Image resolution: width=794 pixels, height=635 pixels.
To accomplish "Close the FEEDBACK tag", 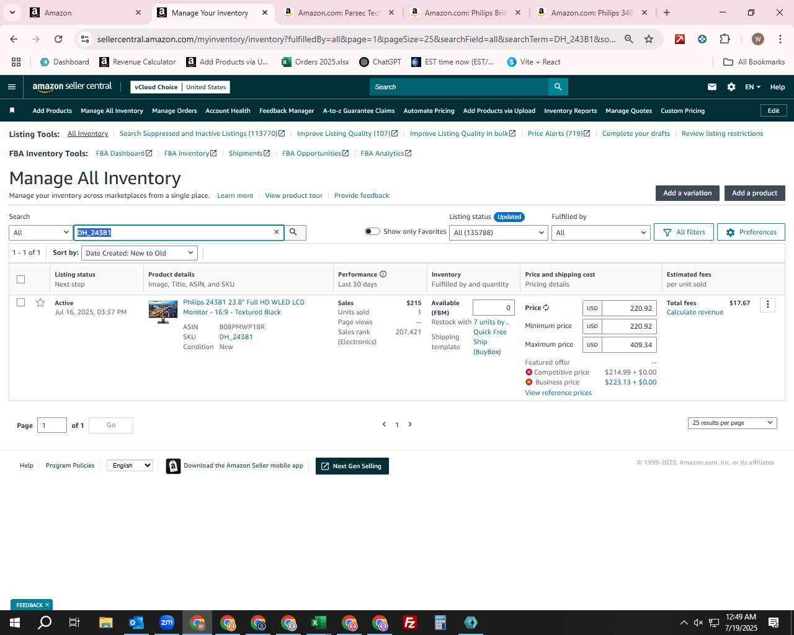I will click(x=47, y=605).
